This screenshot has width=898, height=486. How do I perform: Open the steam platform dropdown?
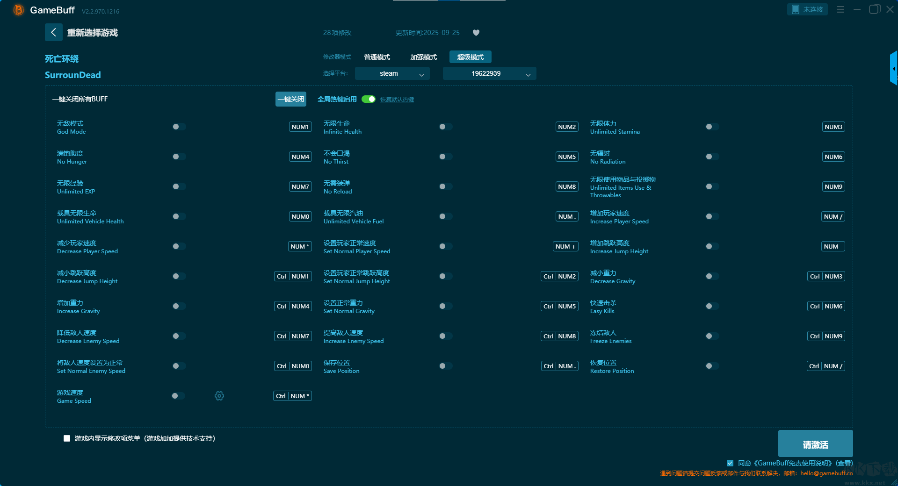392,73
